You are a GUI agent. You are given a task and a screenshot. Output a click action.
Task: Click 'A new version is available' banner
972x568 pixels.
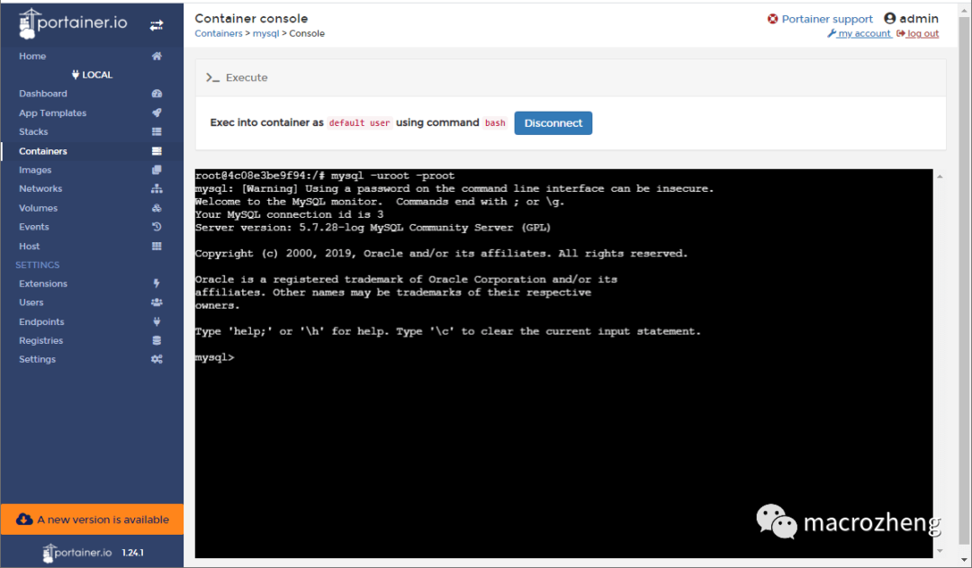92,519
